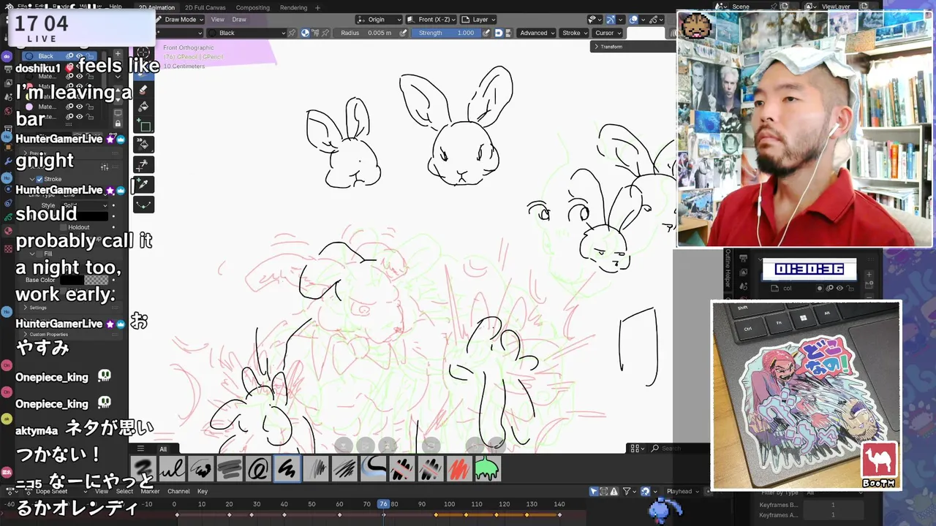Select the Eraser tool in toolbar

143,89
